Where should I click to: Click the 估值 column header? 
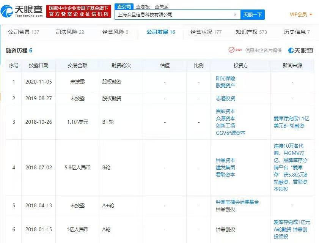point(165,65)
